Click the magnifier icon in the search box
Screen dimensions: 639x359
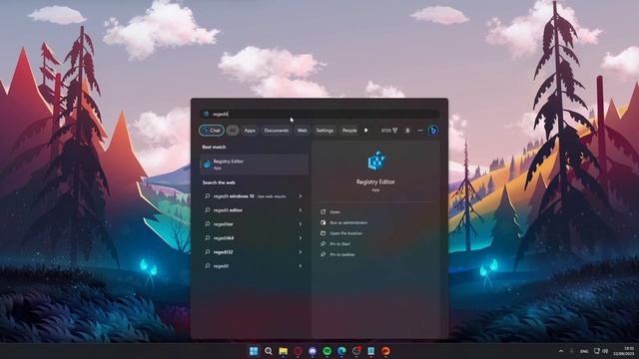click(207, 114)
